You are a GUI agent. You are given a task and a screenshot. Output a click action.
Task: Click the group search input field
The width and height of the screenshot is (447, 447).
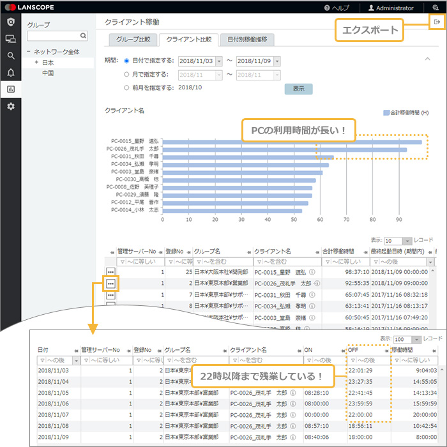pyautogui.click(x=54, y=36)
